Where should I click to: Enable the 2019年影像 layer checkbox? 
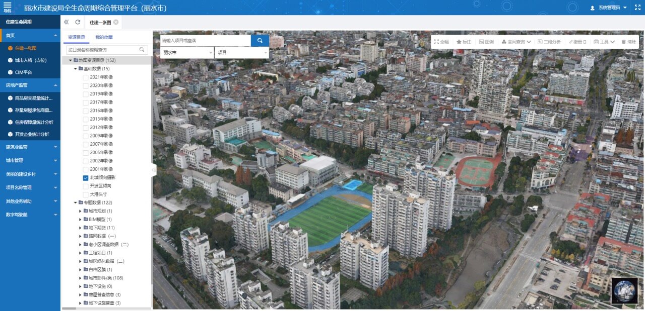coord(86,94)
